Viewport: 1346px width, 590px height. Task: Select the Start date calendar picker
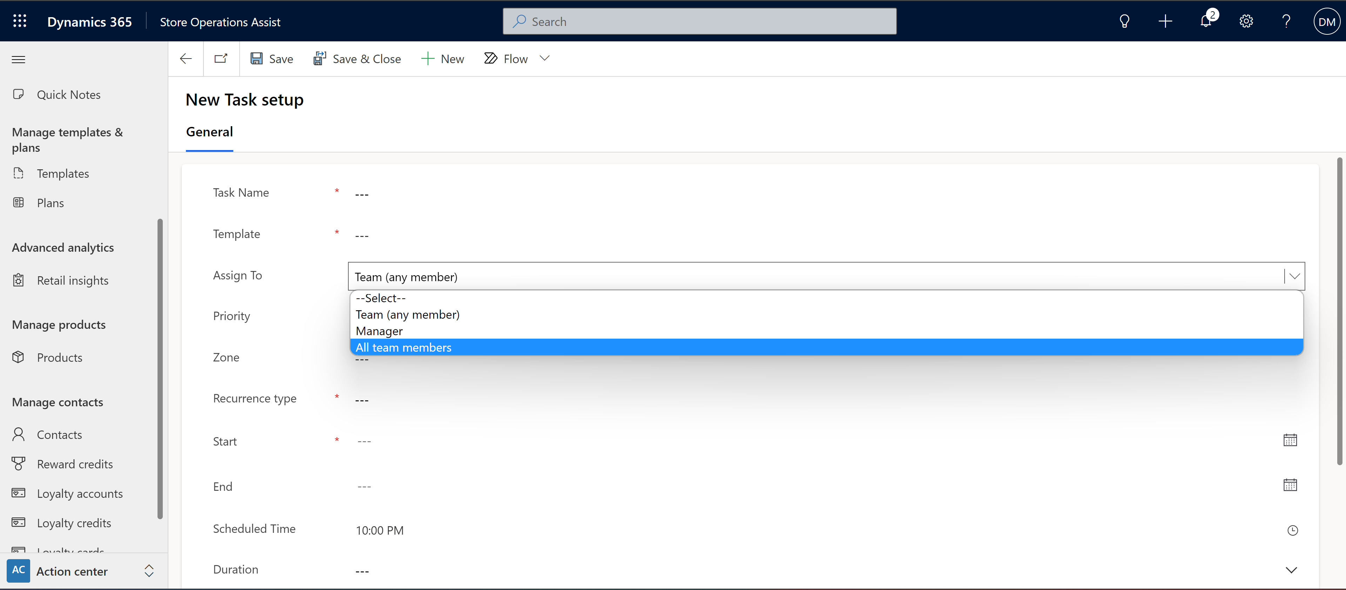click(1290, 440)
